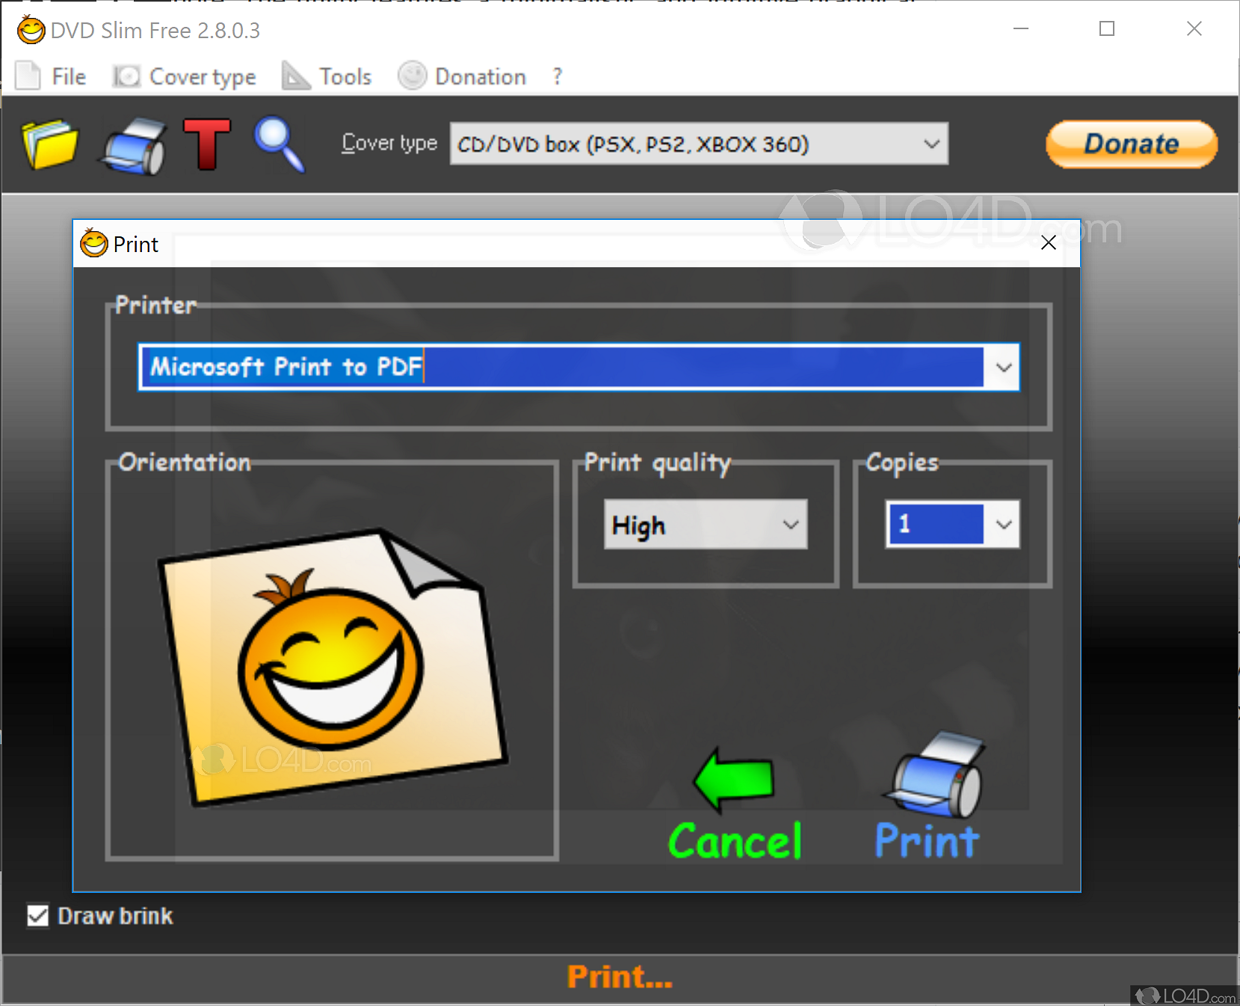The height and width of the screenshot is (1006, 1240).
Task: Expand the Printer dropdown arrow
Action: (1004, 367)
